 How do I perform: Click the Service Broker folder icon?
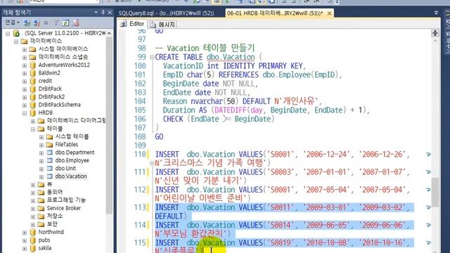click(41, 208)
